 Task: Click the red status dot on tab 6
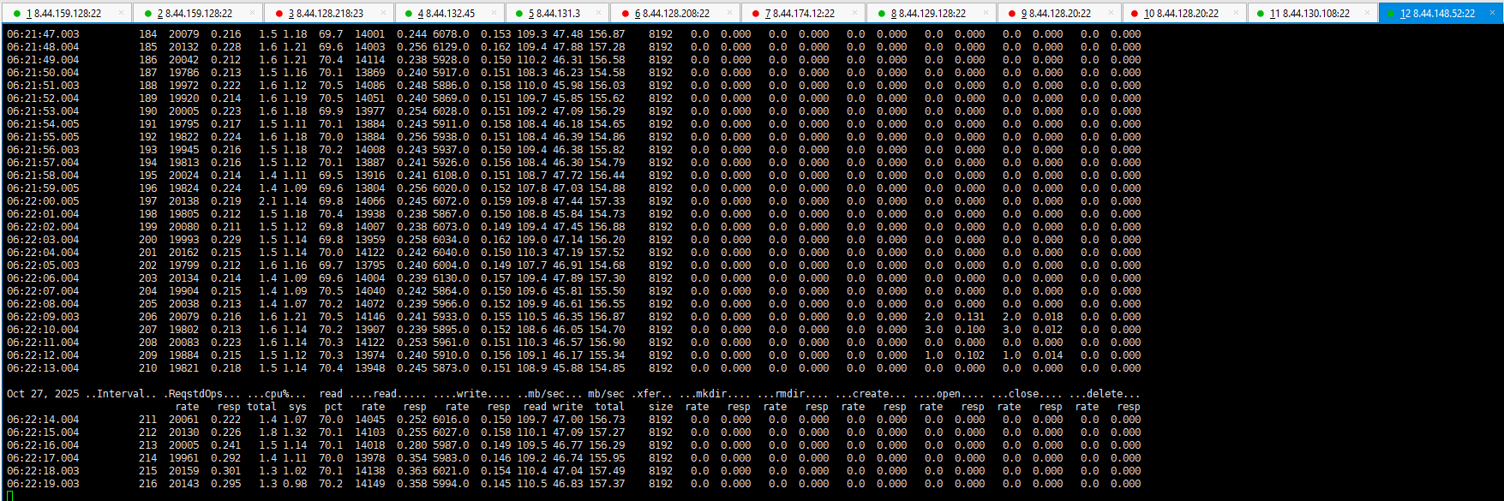[626, 14]
